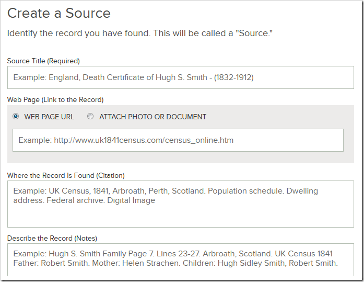
Task: Select the ATTACH PHOTO OR DOCUMENT radio button
Action: point(90,117)
